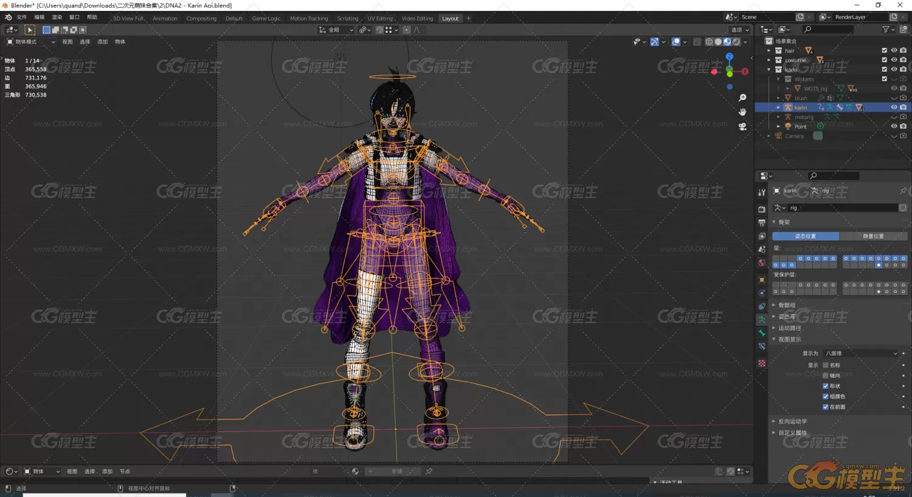The image size is (912, 497).
Task: Select wireframe viewport shading icon
Action: pyautogui.click(x=709, y=42)
